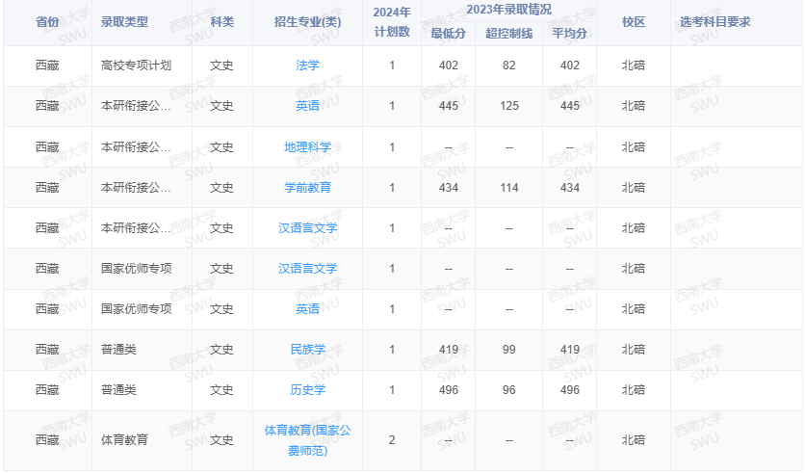Select the 北碚 campus cell in the 法学 row
This screenshot has width=805, height=473.
(634, 66)
